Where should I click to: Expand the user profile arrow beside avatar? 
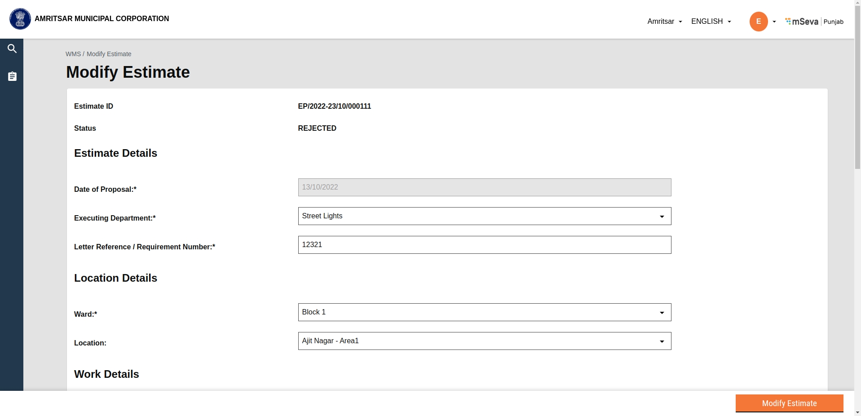(x=774, y=22)
